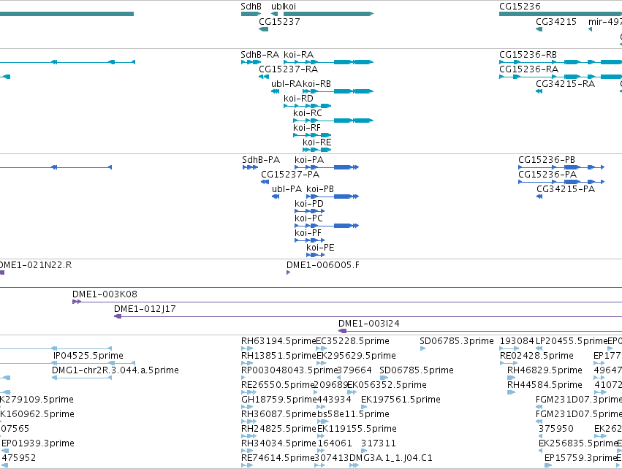
Task: Open EST EK056352.5prime
Action: [x=387, y=385]
